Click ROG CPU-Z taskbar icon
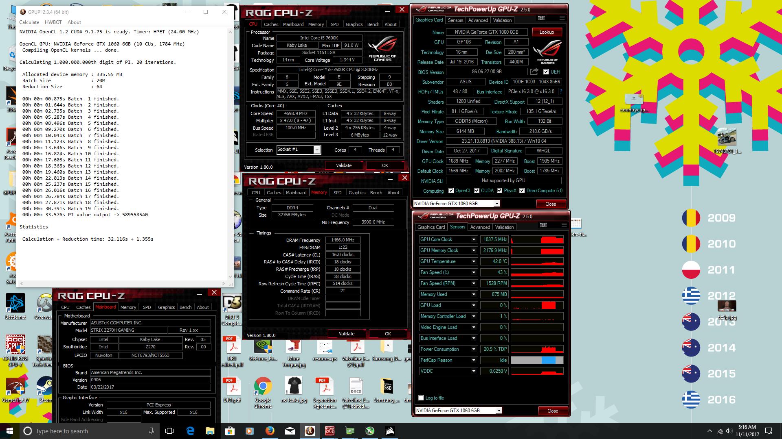 coord(329,431)
